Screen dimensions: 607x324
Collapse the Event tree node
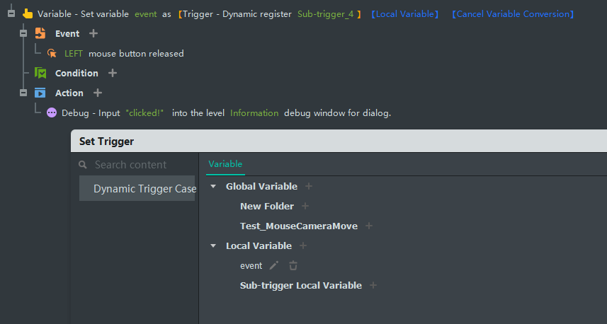[x=23, y=33]
